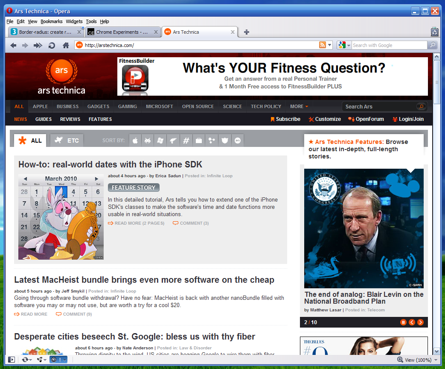The height and width of the screenshot is (369, 445).
Task: Show the next feature slide
Action: click(x=420, y=322)
